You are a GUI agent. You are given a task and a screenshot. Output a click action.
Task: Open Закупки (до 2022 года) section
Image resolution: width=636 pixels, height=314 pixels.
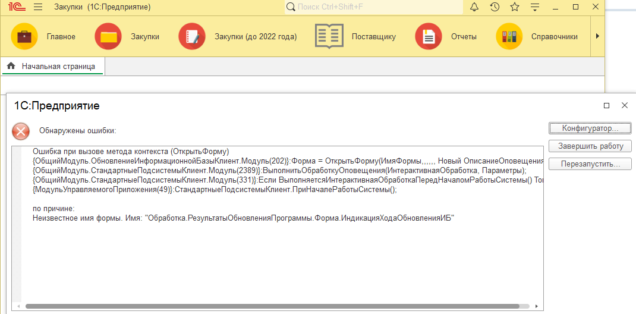point(256,36)
